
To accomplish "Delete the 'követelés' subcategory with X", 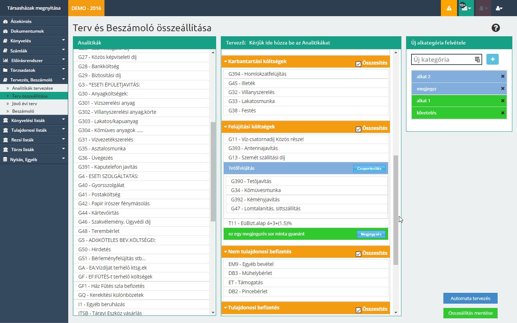I will 503,113.
